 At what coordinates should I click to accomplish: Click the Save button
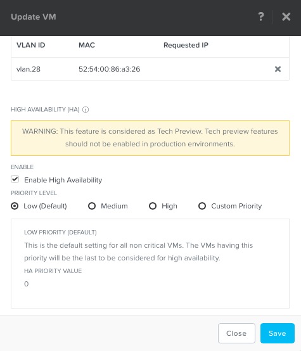tap(278, 333)
